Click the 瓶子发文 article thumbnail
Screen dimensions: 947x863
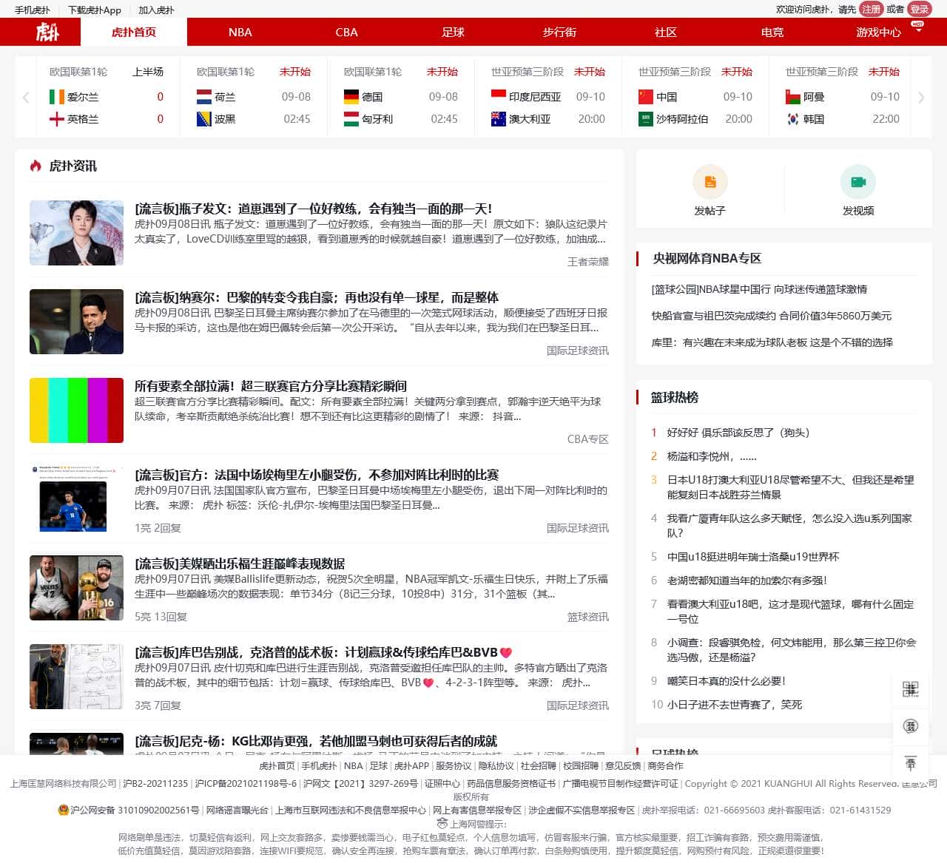(77, 233)
